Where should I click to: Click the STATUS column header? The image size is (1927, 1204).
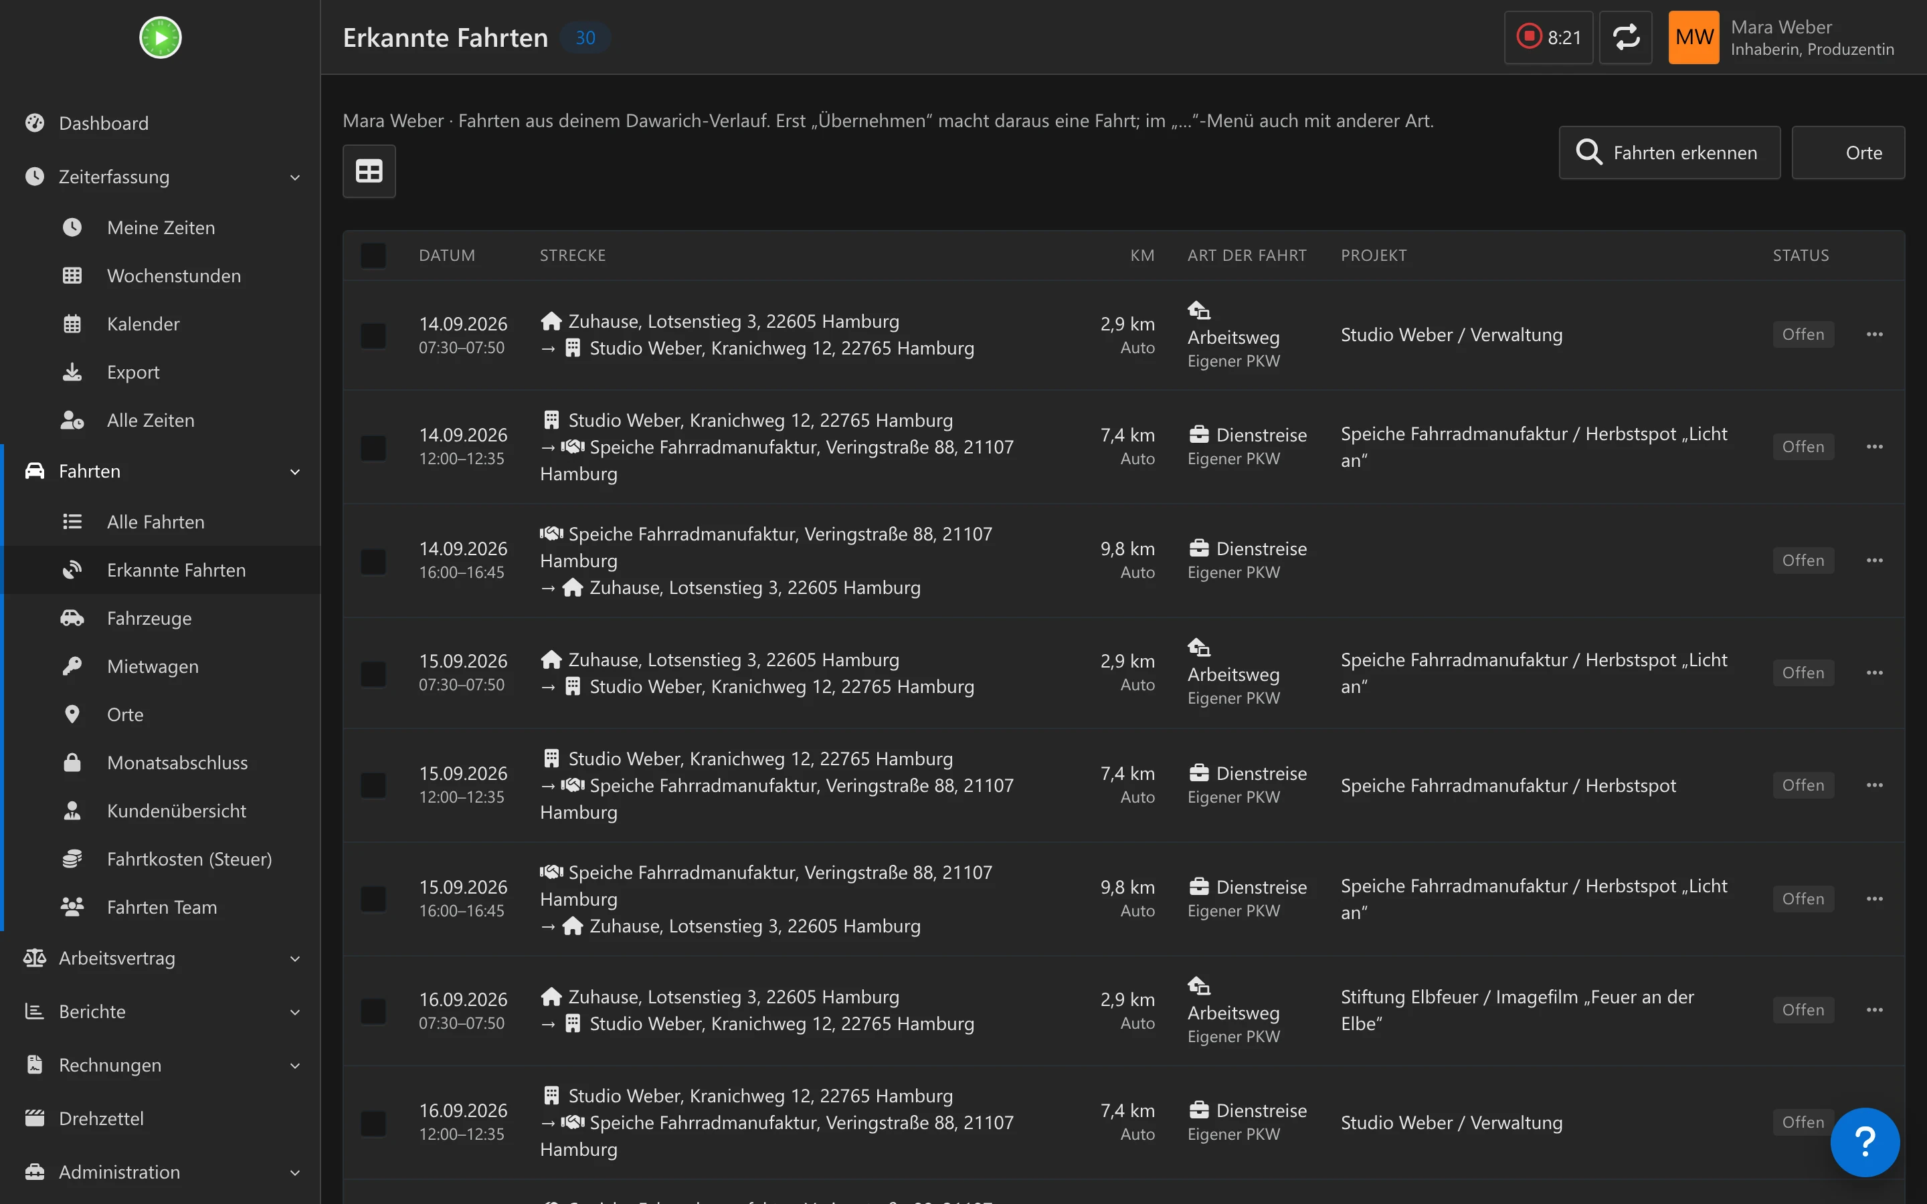click(1801, 256)
